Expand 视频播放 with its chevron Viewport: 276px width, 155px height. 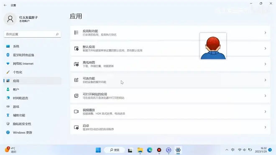click(x=265, y=112)
